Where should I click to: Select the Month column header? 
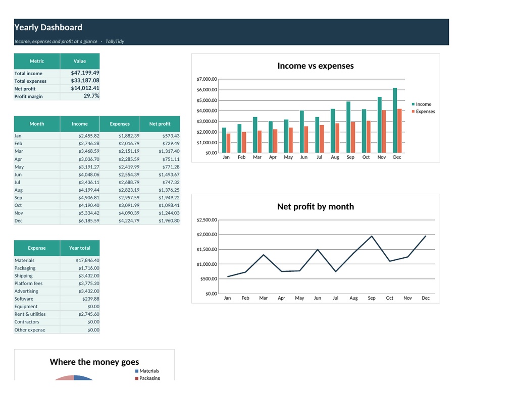37,124
